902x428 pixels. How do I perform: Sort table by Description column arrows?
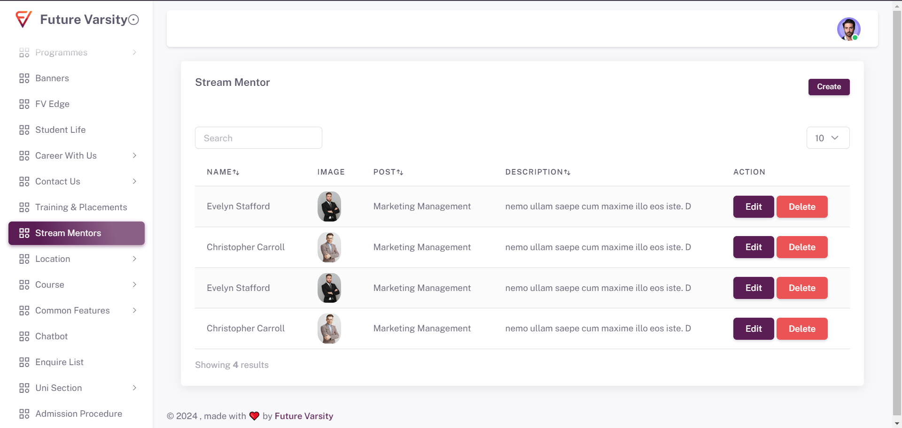[567, 172]
